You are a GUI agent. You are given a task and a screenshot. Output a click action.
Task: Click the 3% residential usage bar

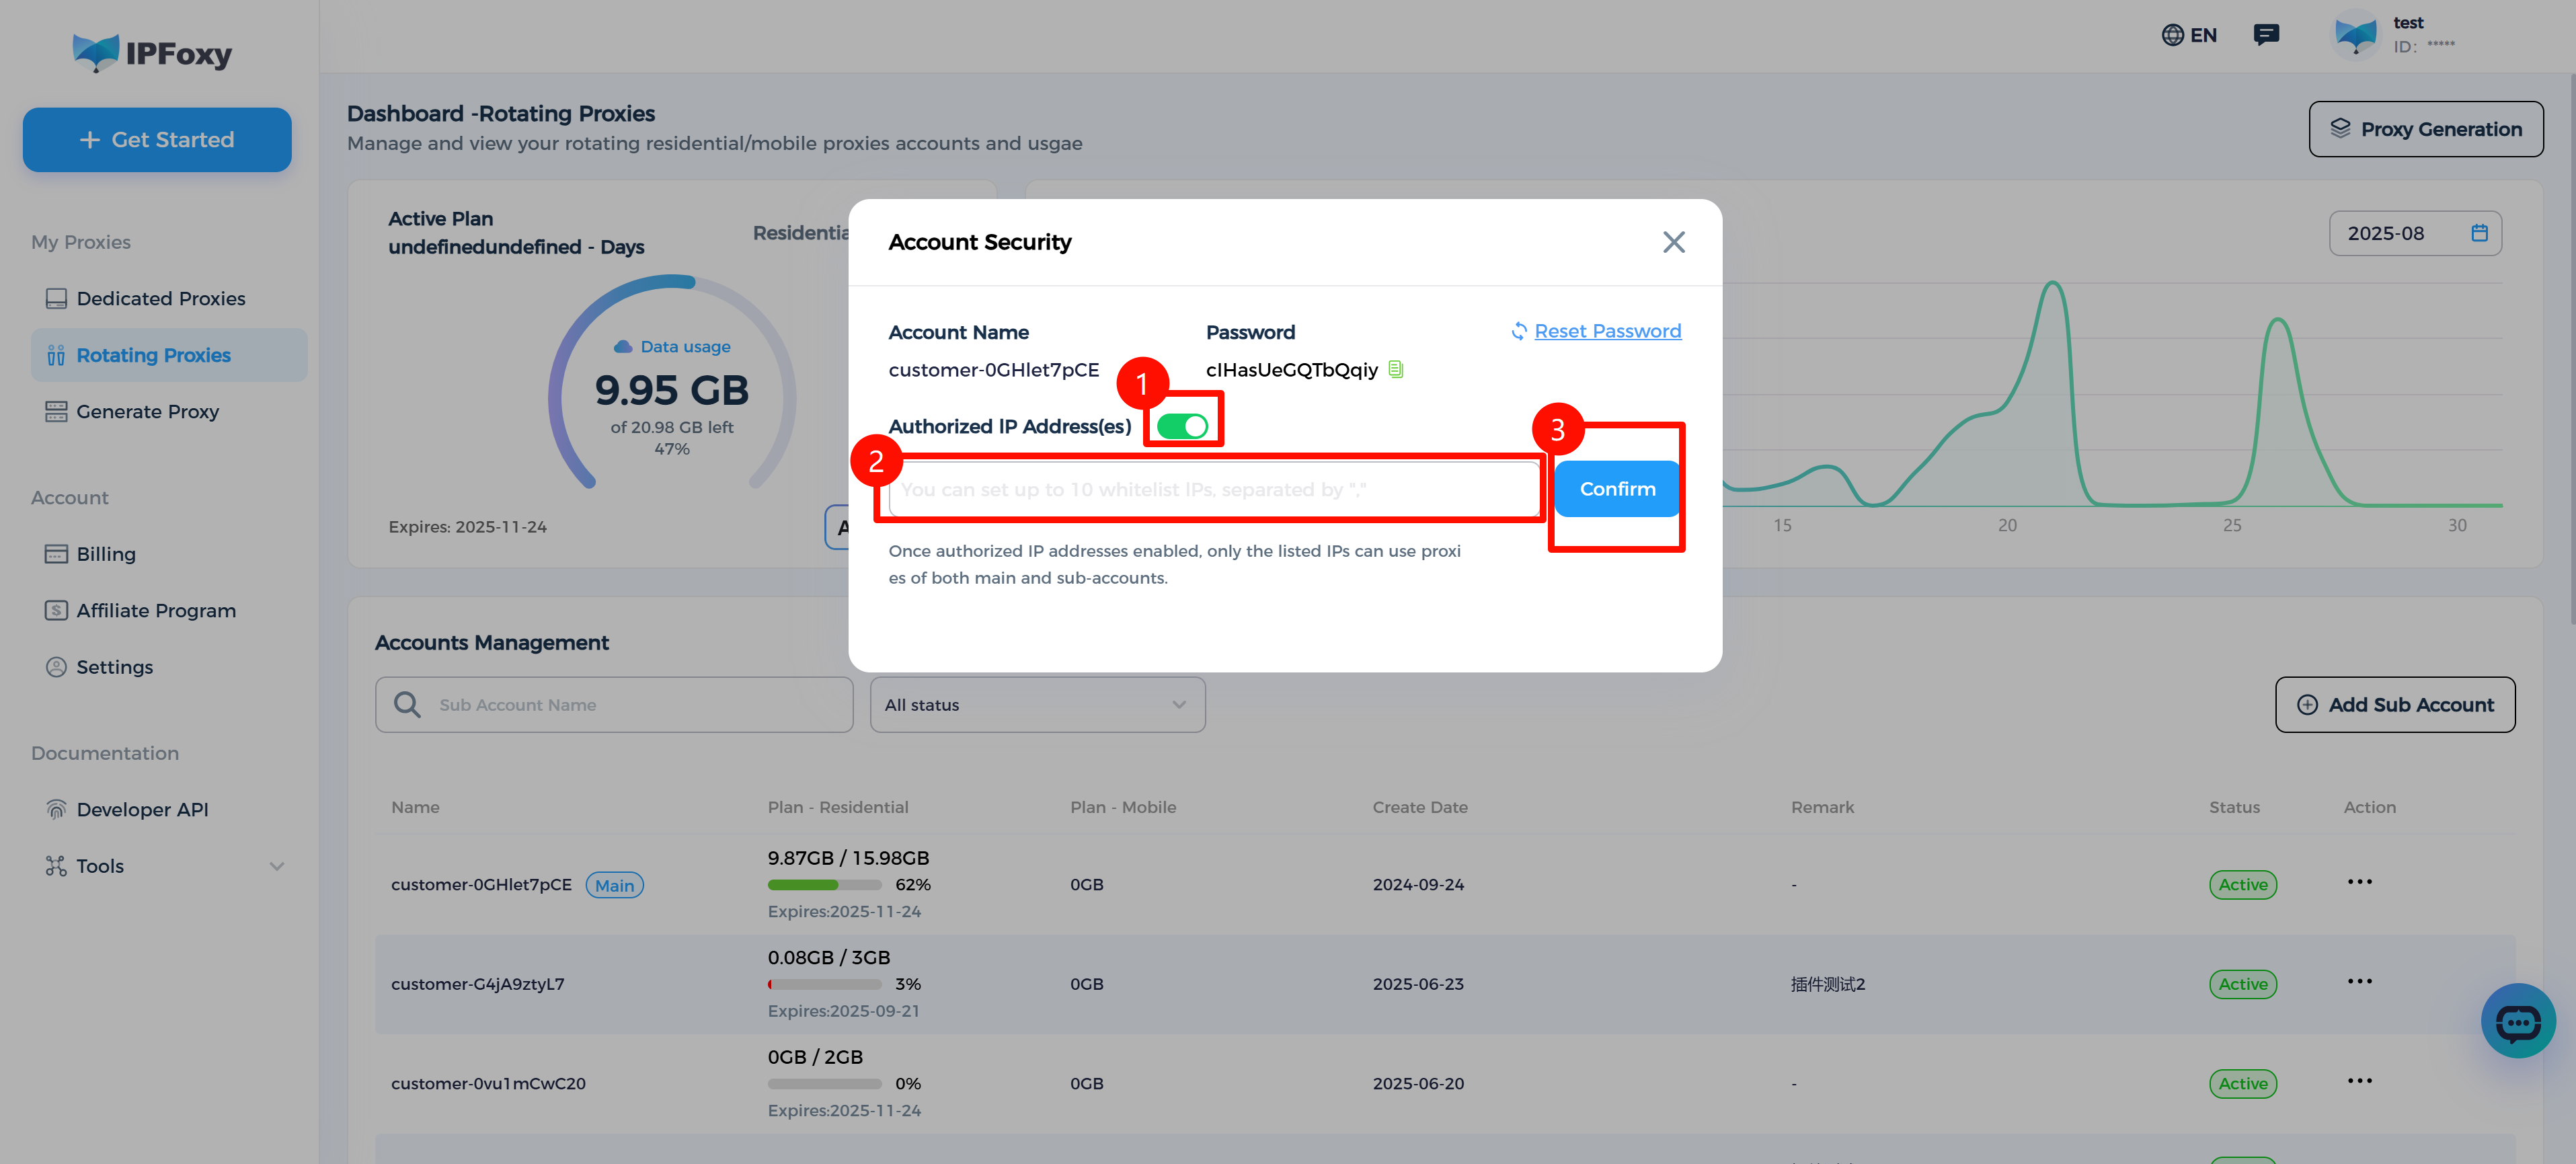point(824,985)
